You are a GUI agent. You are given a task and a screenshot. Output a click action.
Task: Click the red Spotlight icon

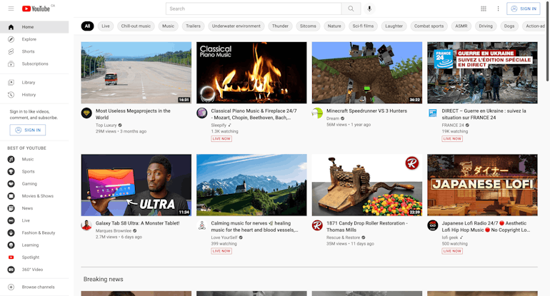pyautogui.click(x=11, y=257)
